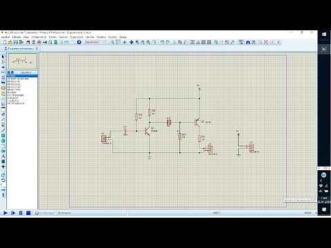Open the Diseño menu

[52, 37]
